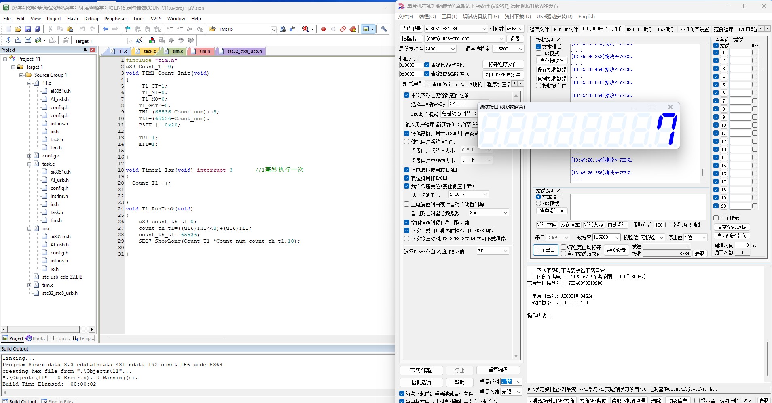Translate the current file

tap(8, 40)
